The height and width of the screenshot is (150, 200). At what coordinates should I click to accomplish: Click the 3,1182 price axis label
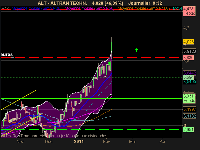[x=189, y=116]
